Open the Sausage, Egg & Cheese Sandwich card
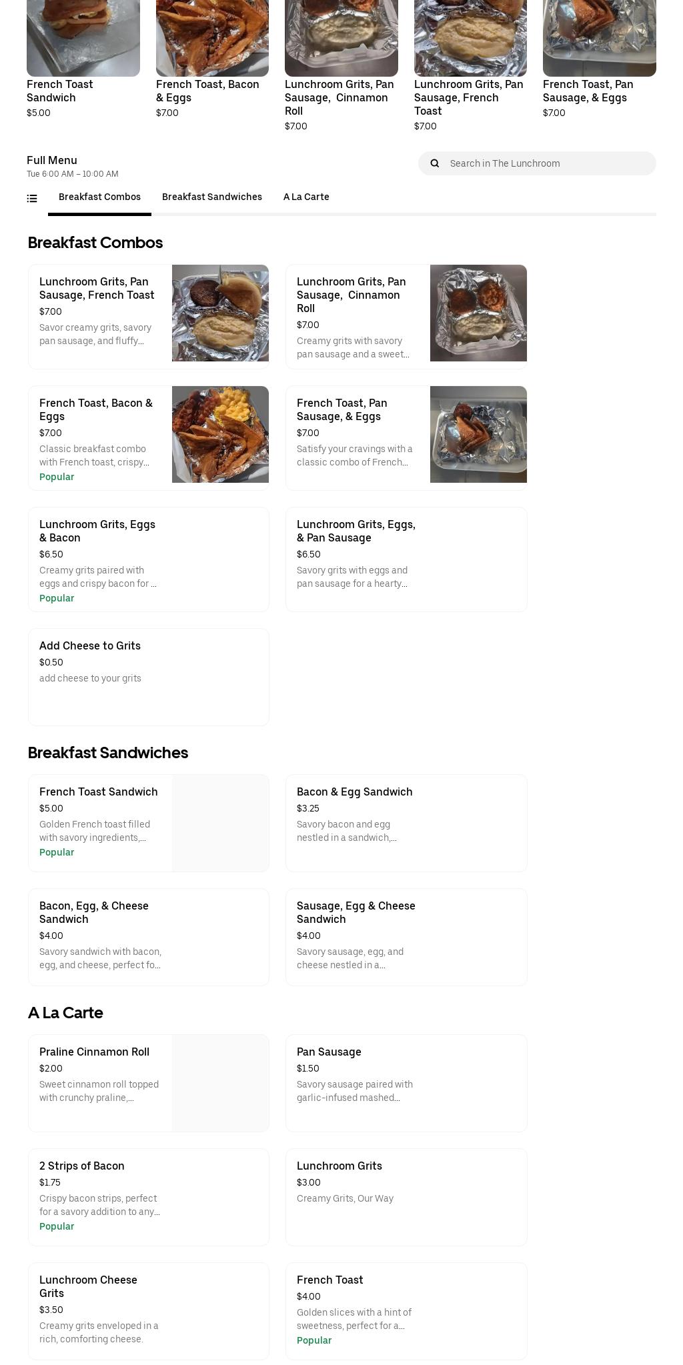Viewport: 683px width, 1365px height. (x=406, y=937)
